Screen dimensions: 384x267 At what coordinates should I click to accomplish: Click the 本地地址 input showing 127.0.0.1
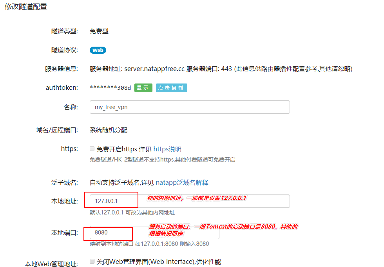(190, 201)
